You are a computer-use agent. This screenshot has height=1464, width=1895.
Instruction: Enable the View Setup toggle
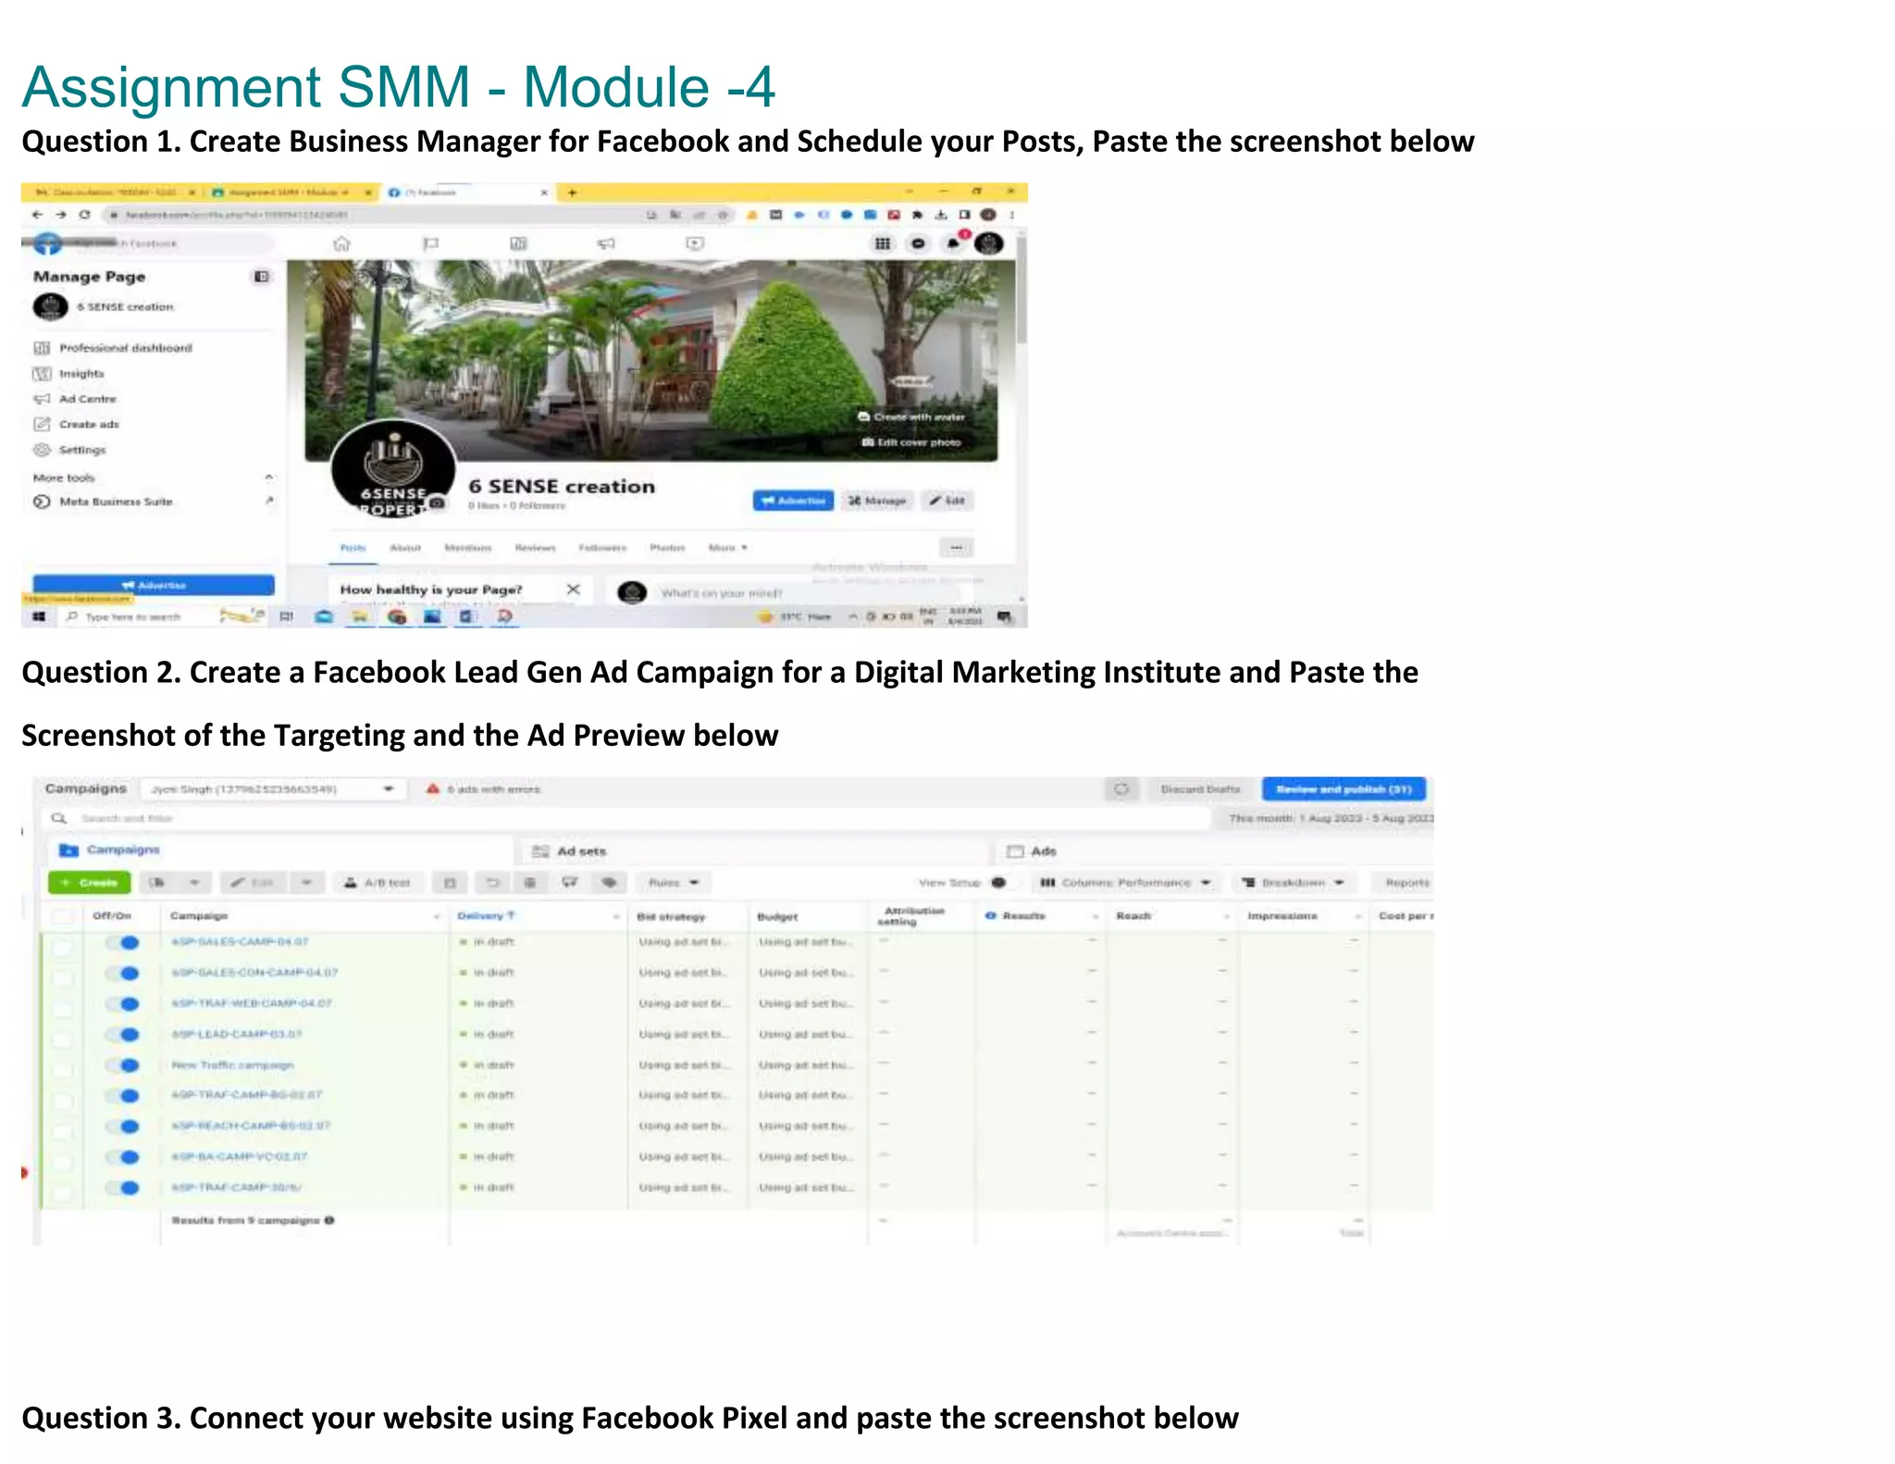[x=998, y=883]
